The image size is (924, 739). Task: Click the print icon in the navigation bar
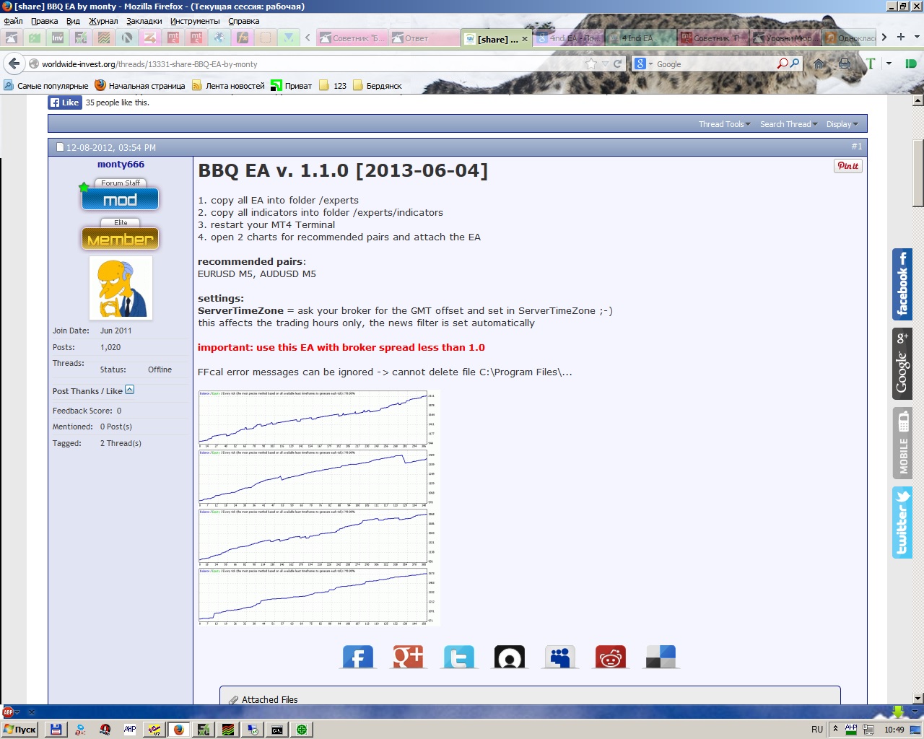844,64
